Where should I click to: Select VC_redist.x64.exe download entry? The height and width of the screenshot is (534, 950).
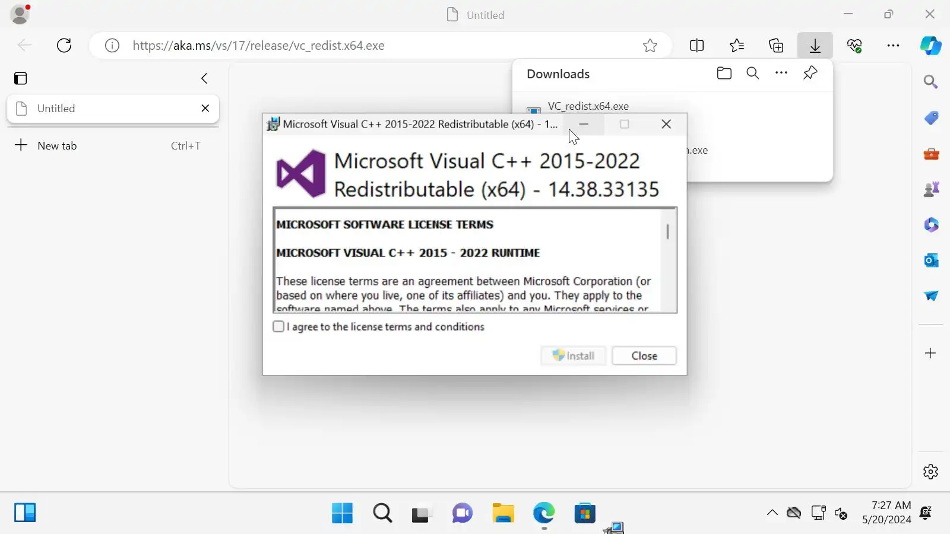click(x=588, y=106)
